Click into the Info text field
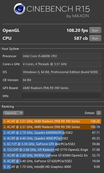 pyautogui.click(x=61, y=96)
